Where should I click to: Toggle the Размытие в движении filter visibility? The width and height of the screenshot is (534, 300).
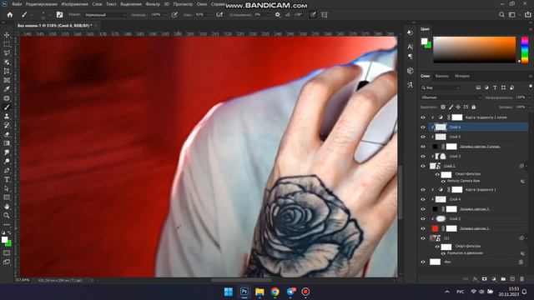click(x=443, y=253)
